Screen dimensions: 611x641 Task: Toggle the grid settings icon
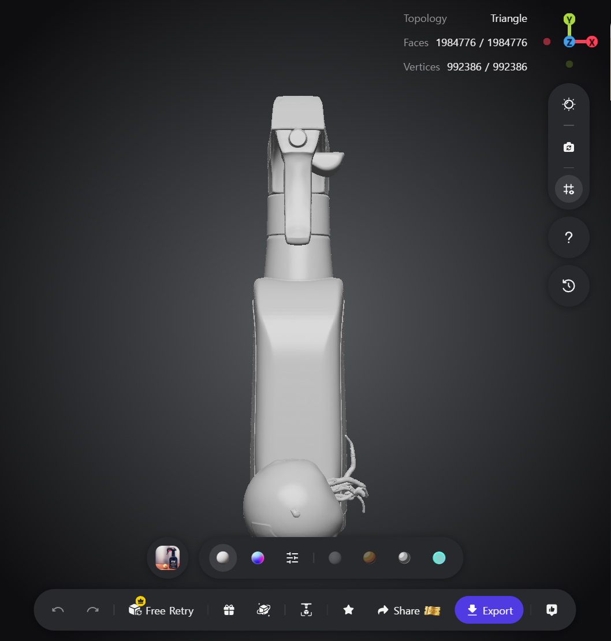point(569,189)
